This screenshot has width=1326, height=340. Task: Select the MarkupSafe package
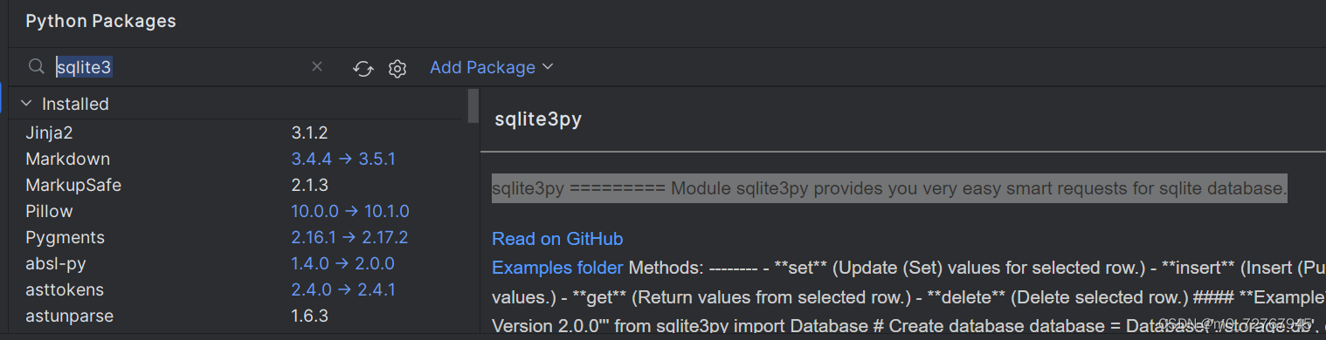73,185
